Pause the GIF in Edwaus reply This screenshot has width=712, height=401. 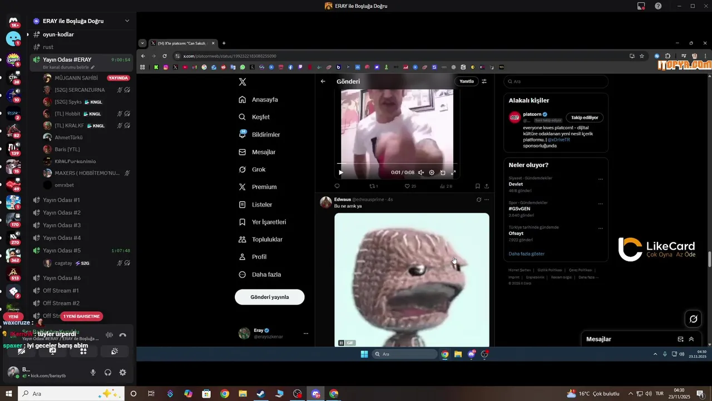(x=341, y=343)
